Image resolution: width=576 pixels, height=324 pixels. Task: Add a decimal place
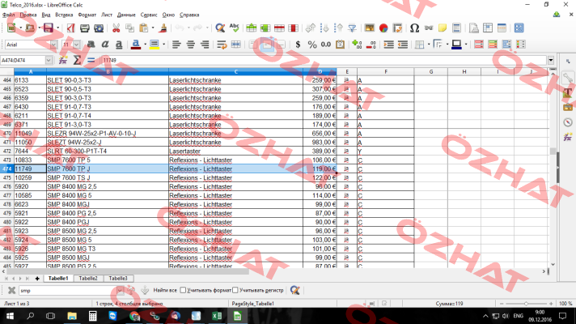pyautogui.click(x=357, y=45)
